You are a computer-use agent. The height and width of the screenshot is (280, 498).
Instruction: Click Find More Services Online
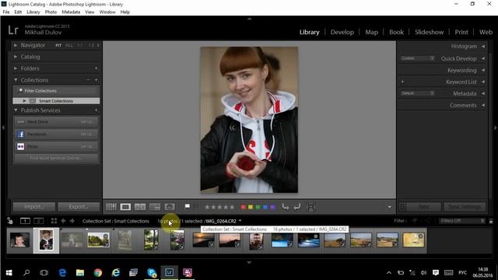tap(56, 158)
